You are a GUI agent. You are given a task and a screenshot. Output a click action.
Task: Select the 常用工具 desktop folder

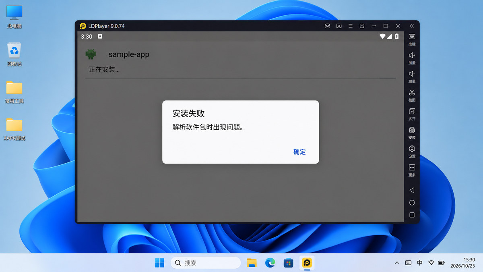(x=14, y=92)
